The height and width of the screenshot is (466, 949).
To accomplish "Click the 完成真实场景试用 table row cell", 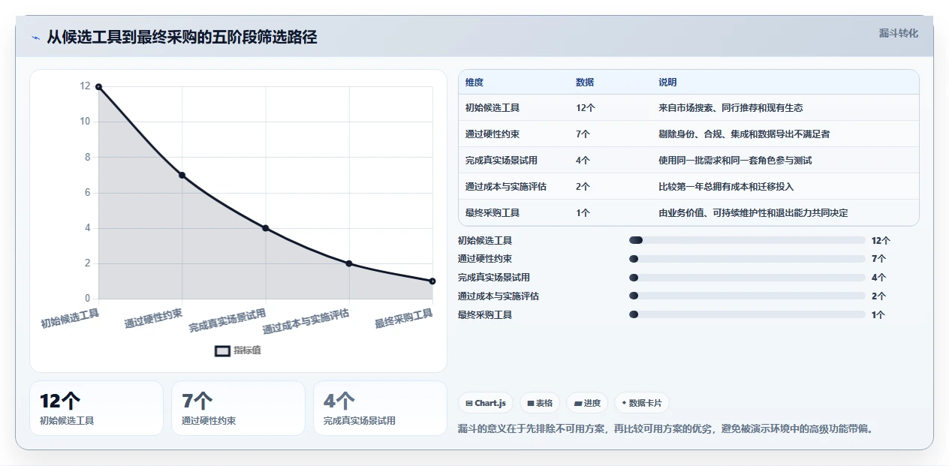I will pyautogui.click(x=502, y=161).
